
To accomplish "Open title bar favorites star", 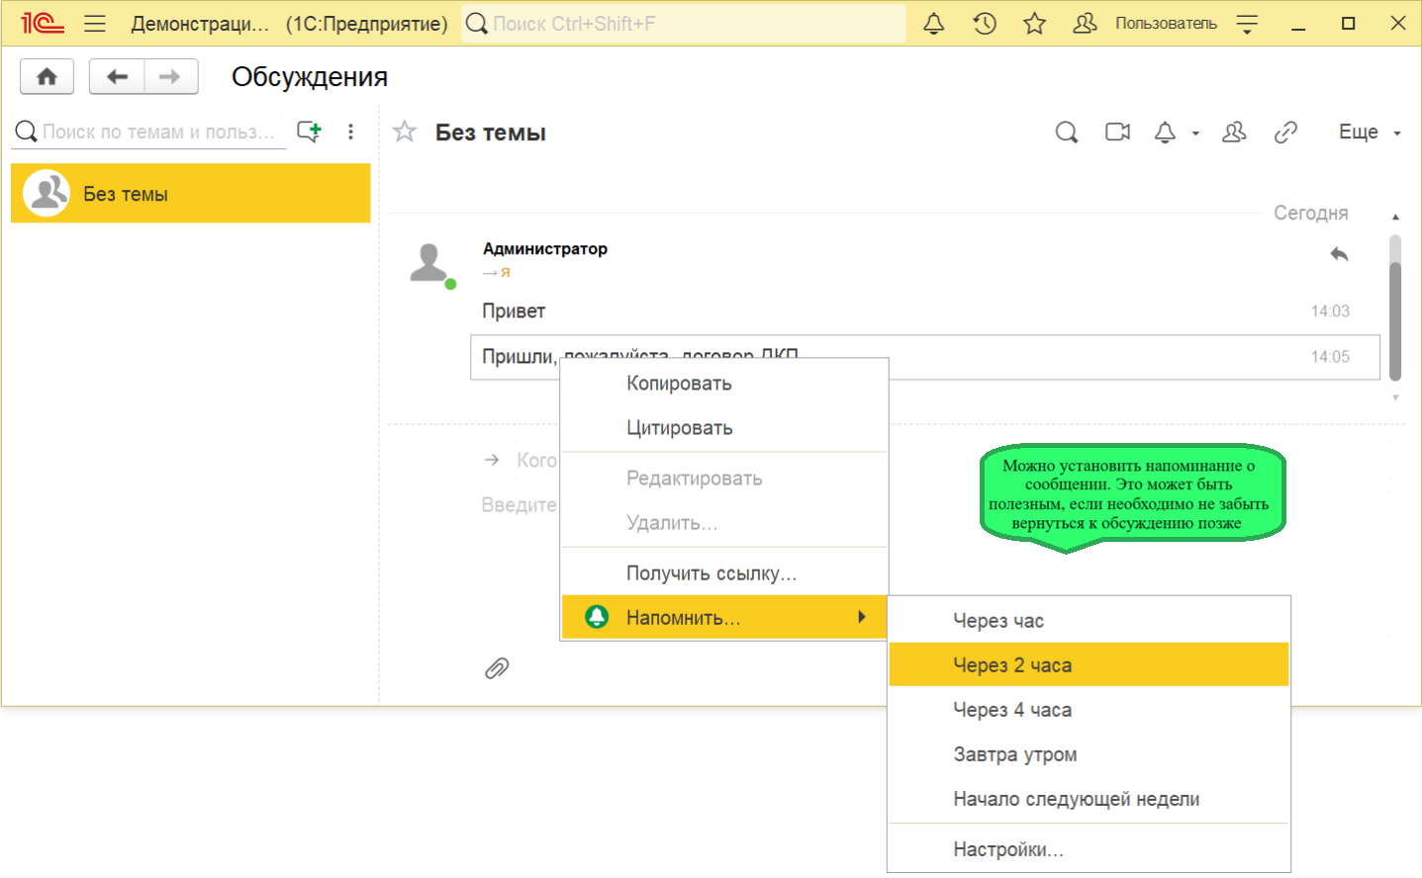I will 1034,24.
